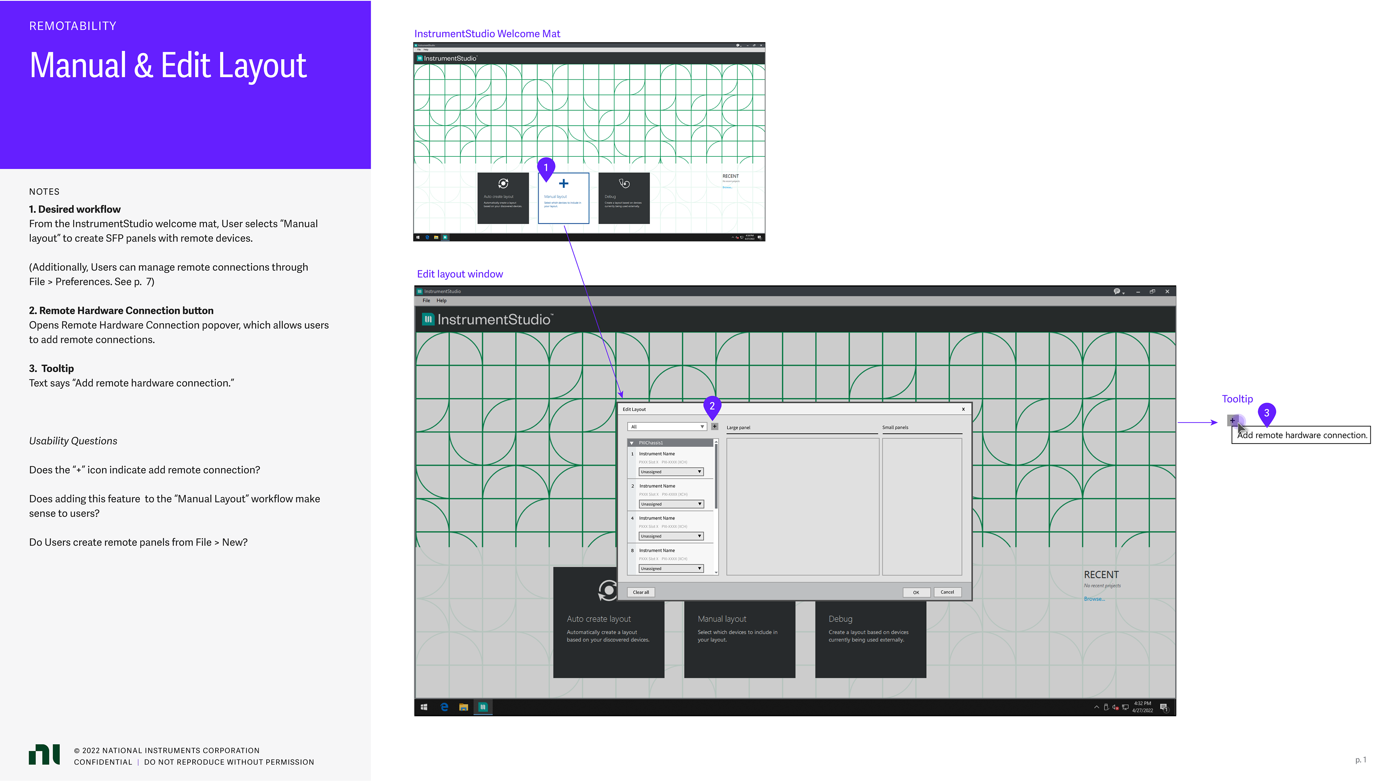The width and height of the screenshot is (1391, 782).
Task: Open File Explorer from the large window taskbar
Action: [463, 707]
